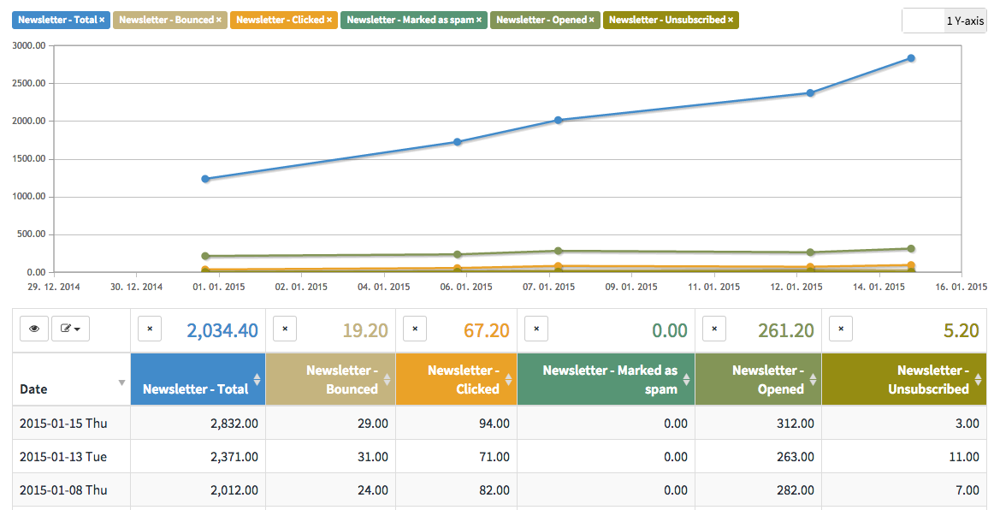
Task: Sort by Newsletter - Total column header
Action: pyautogui.click(x=198, y=379)
